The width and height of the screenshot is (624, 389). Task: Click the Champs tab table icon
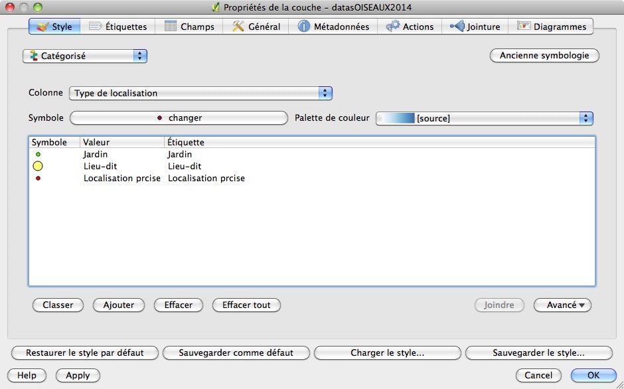(x=171, y=27)
